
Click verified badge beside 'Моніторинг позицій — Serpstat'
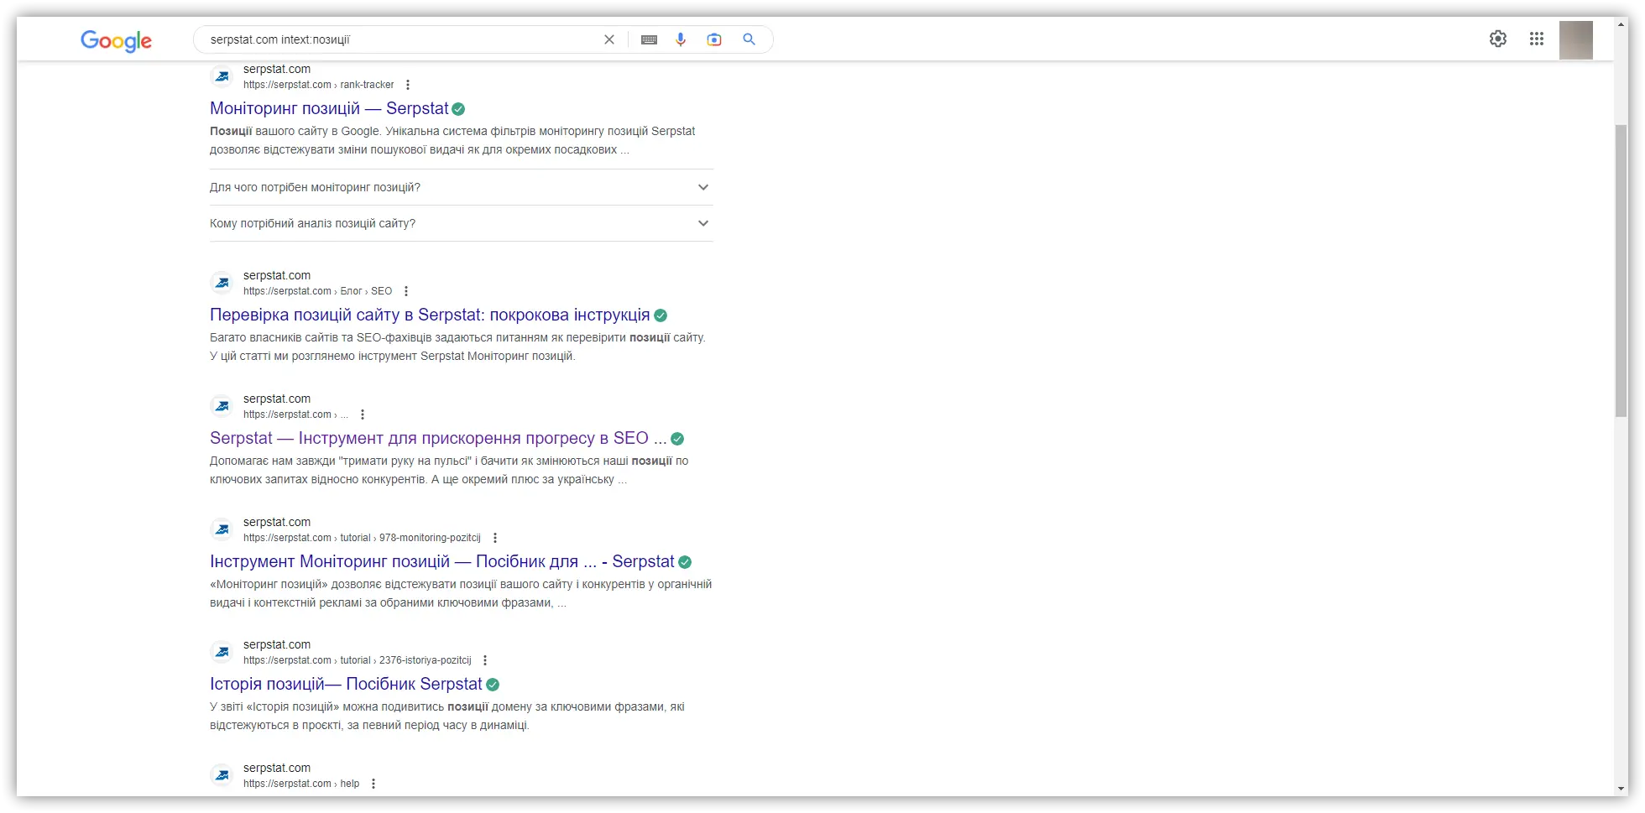[458, 109]
